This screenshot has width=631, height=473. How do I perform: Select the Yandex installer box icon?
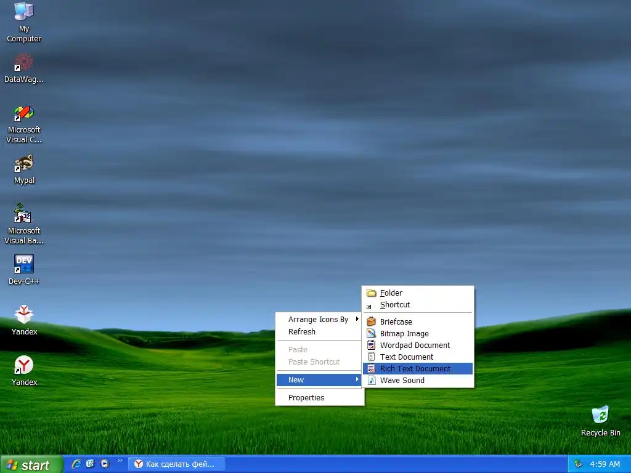click(x=24, y=320)
